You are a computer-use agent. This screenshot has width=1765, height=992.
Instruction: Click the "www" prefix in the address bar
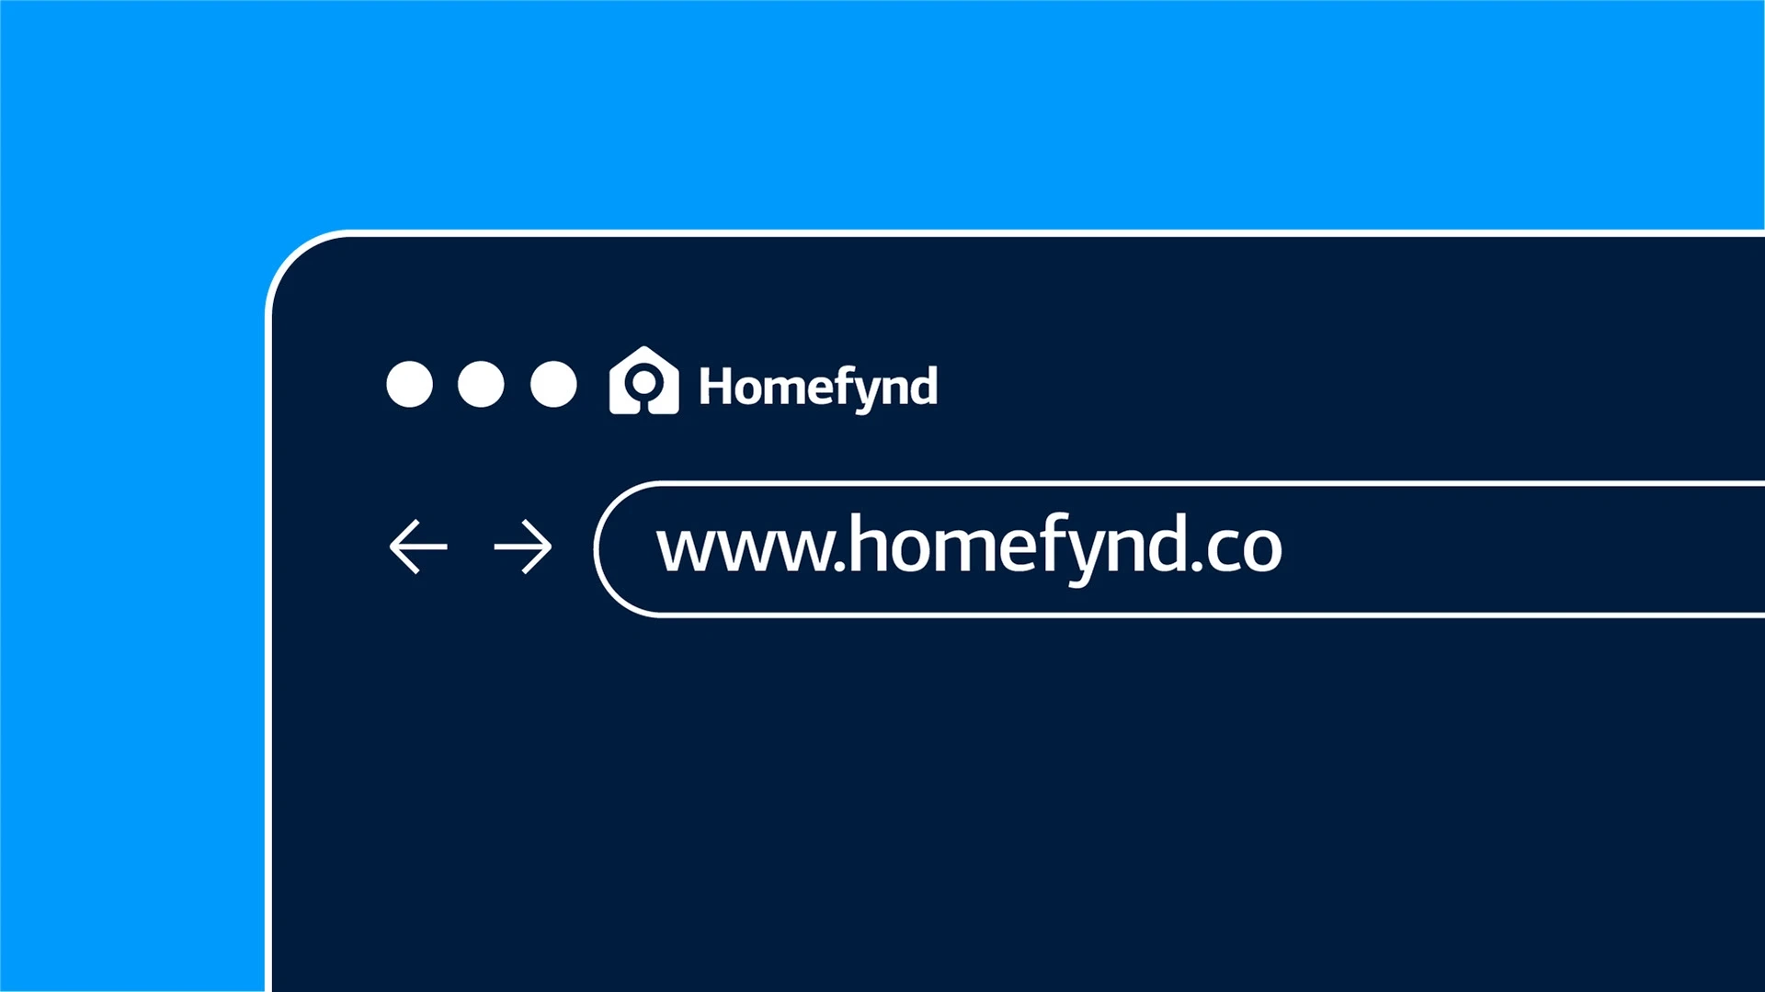click(x=742, y=551)
